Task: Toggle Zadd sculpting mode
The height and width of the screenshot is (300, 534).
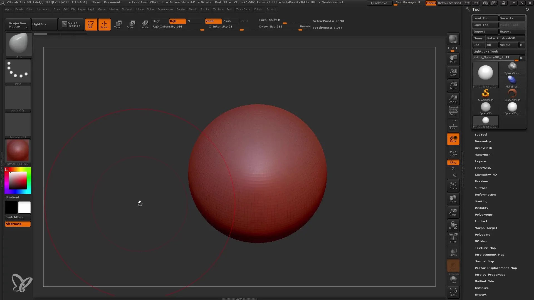Action: point(213,21)
